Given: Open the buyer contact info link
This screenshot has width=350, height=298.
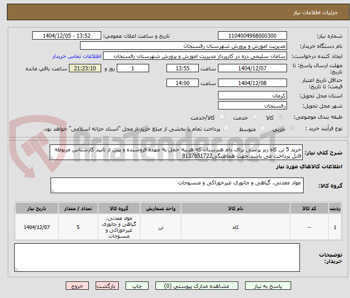Looking at the screenshot, I should (x=77, y=56).
